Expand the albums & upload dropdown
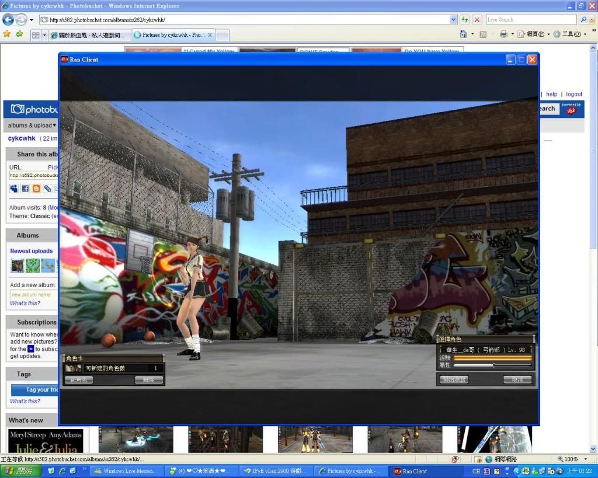The width and height of the screenshot is (598, 478). [32, 125]
